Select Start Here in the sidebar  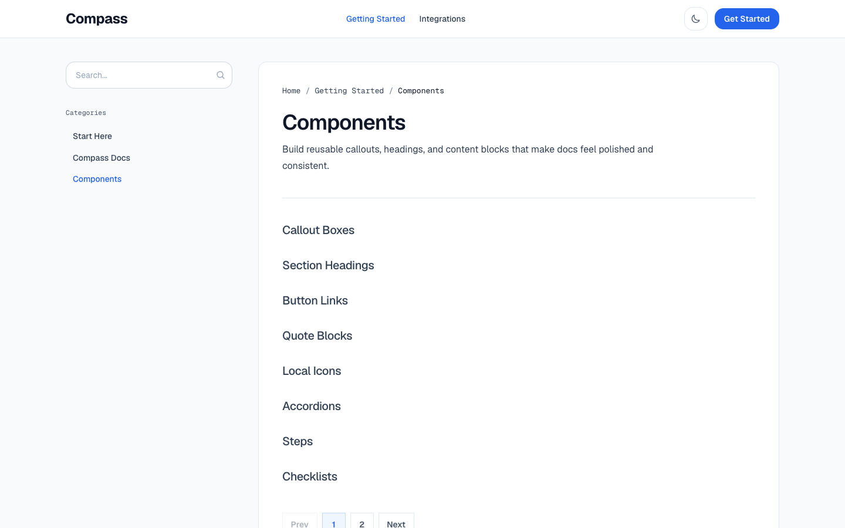click(92, 136)
